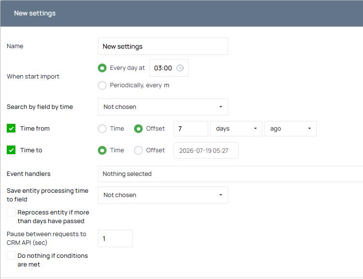363x279 pixels.
Task: Select the Every day at radio button
Action: point(102,68)
